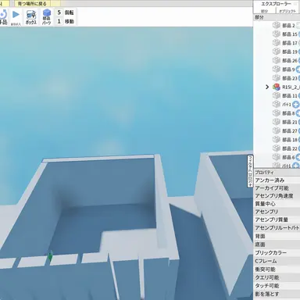Screen dimensions: 300x300
Task: Select the ブリックカラー property row
Action: pos(277,252)
